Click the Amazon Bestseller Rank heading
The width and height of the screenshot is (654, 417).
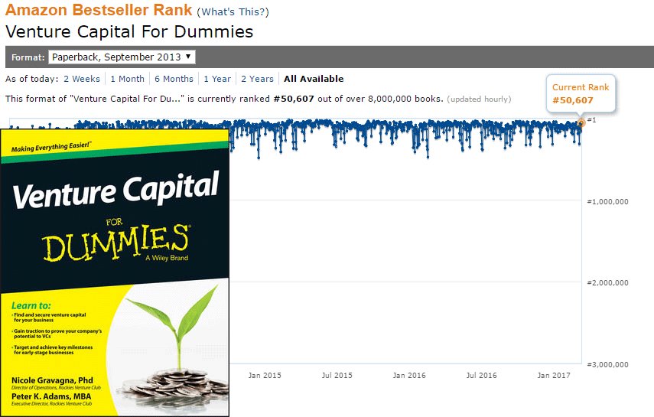coord(99,10)
